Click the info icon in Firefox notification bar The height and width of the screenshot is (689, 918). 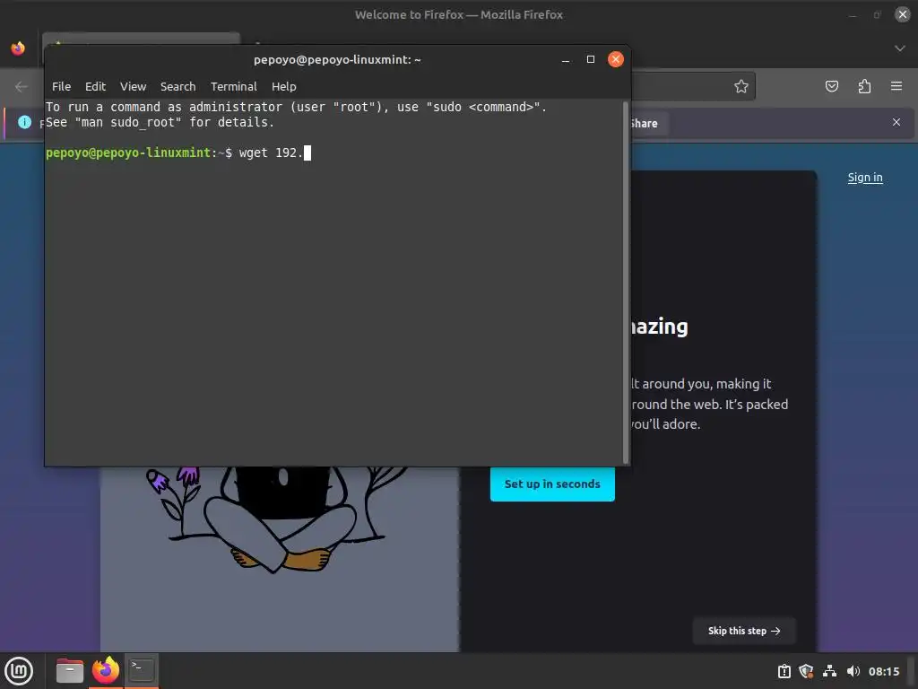(24, 122)
